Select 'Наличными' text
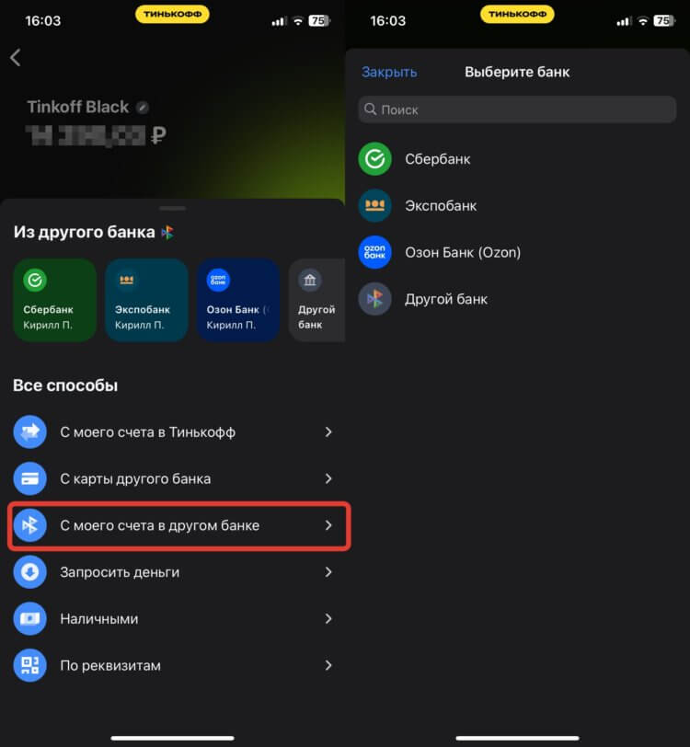 [99, 619]
